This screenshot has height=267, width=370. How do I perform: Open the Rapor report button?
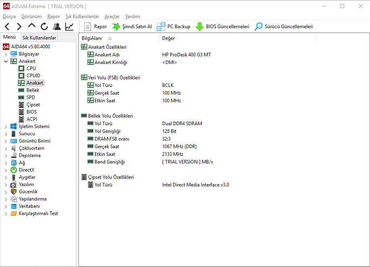point(95,27)
